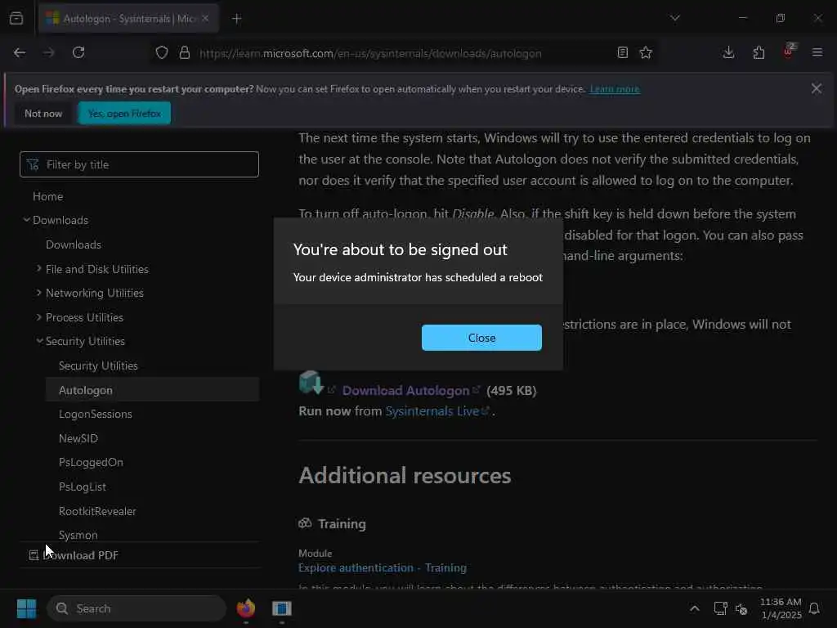Click the muted volume tray icon
Image resolution: width=837 pixels, height=628 pixels.
[741, 608]
